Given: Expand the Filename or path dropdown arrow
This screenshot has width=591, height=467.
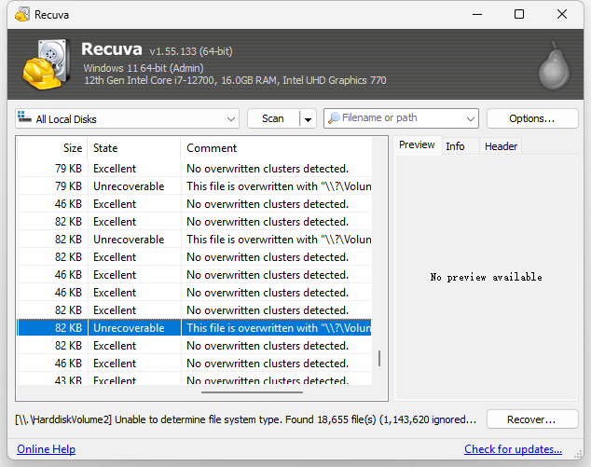Looking at the screenshot, I should [x=470, y=119].
